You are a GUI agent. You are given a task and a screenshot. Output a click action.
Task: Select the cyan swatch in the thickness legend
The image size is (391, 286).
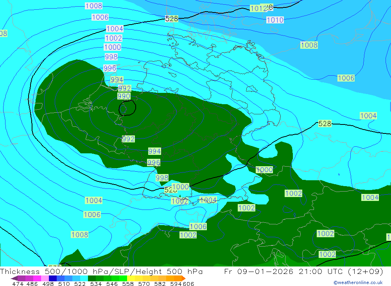pyautogui.click(x=84, y=278)
